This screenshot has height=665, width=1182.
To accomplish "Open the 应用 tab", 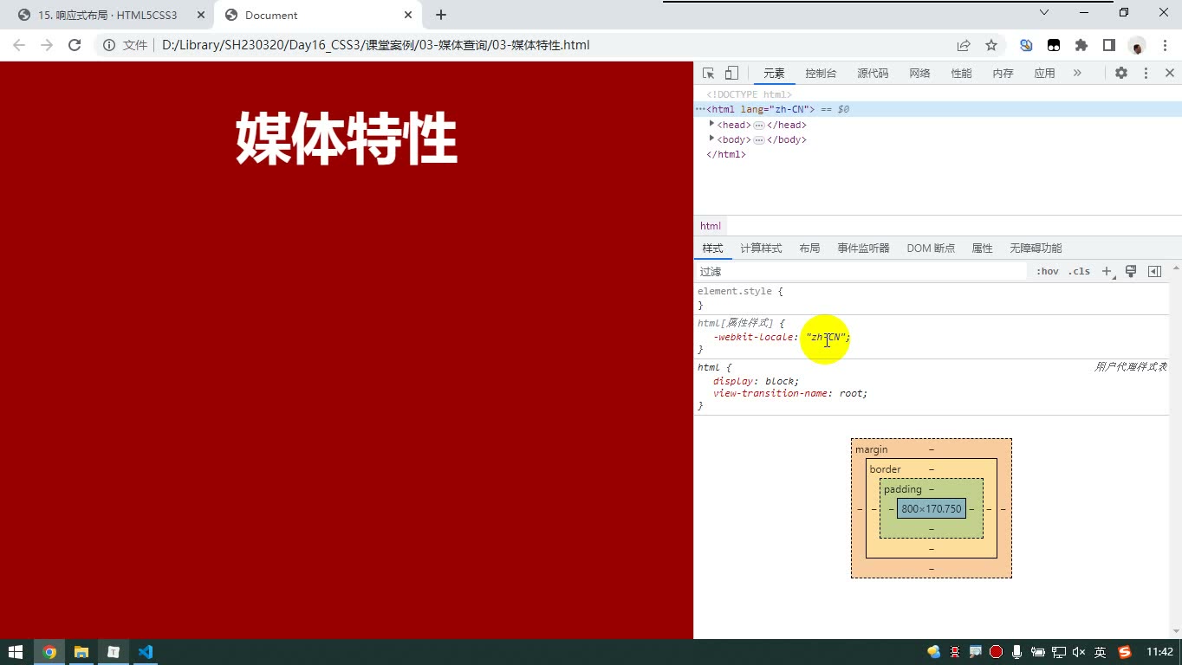I will pos(1044,74).
